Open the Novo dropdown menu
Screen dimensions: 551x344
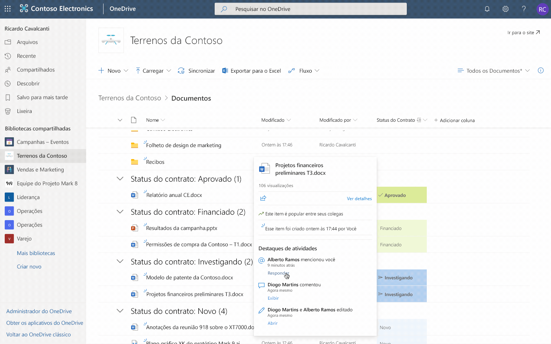point(113,70)
